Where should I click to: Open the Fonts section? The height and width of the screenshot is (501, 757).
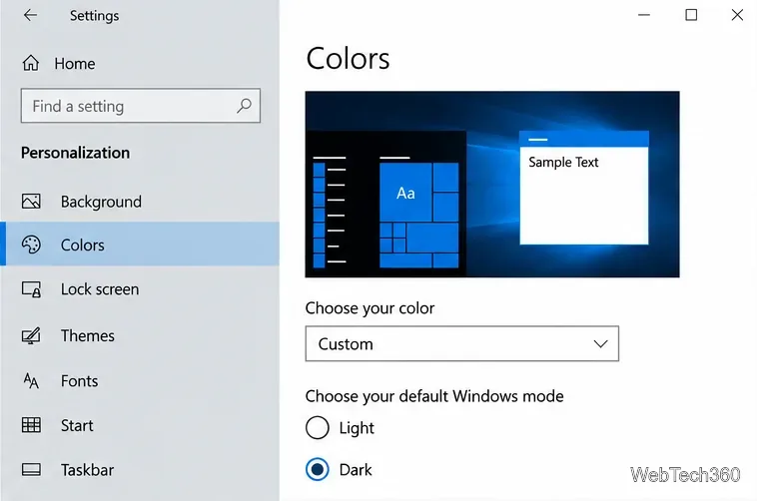point(140,381)
